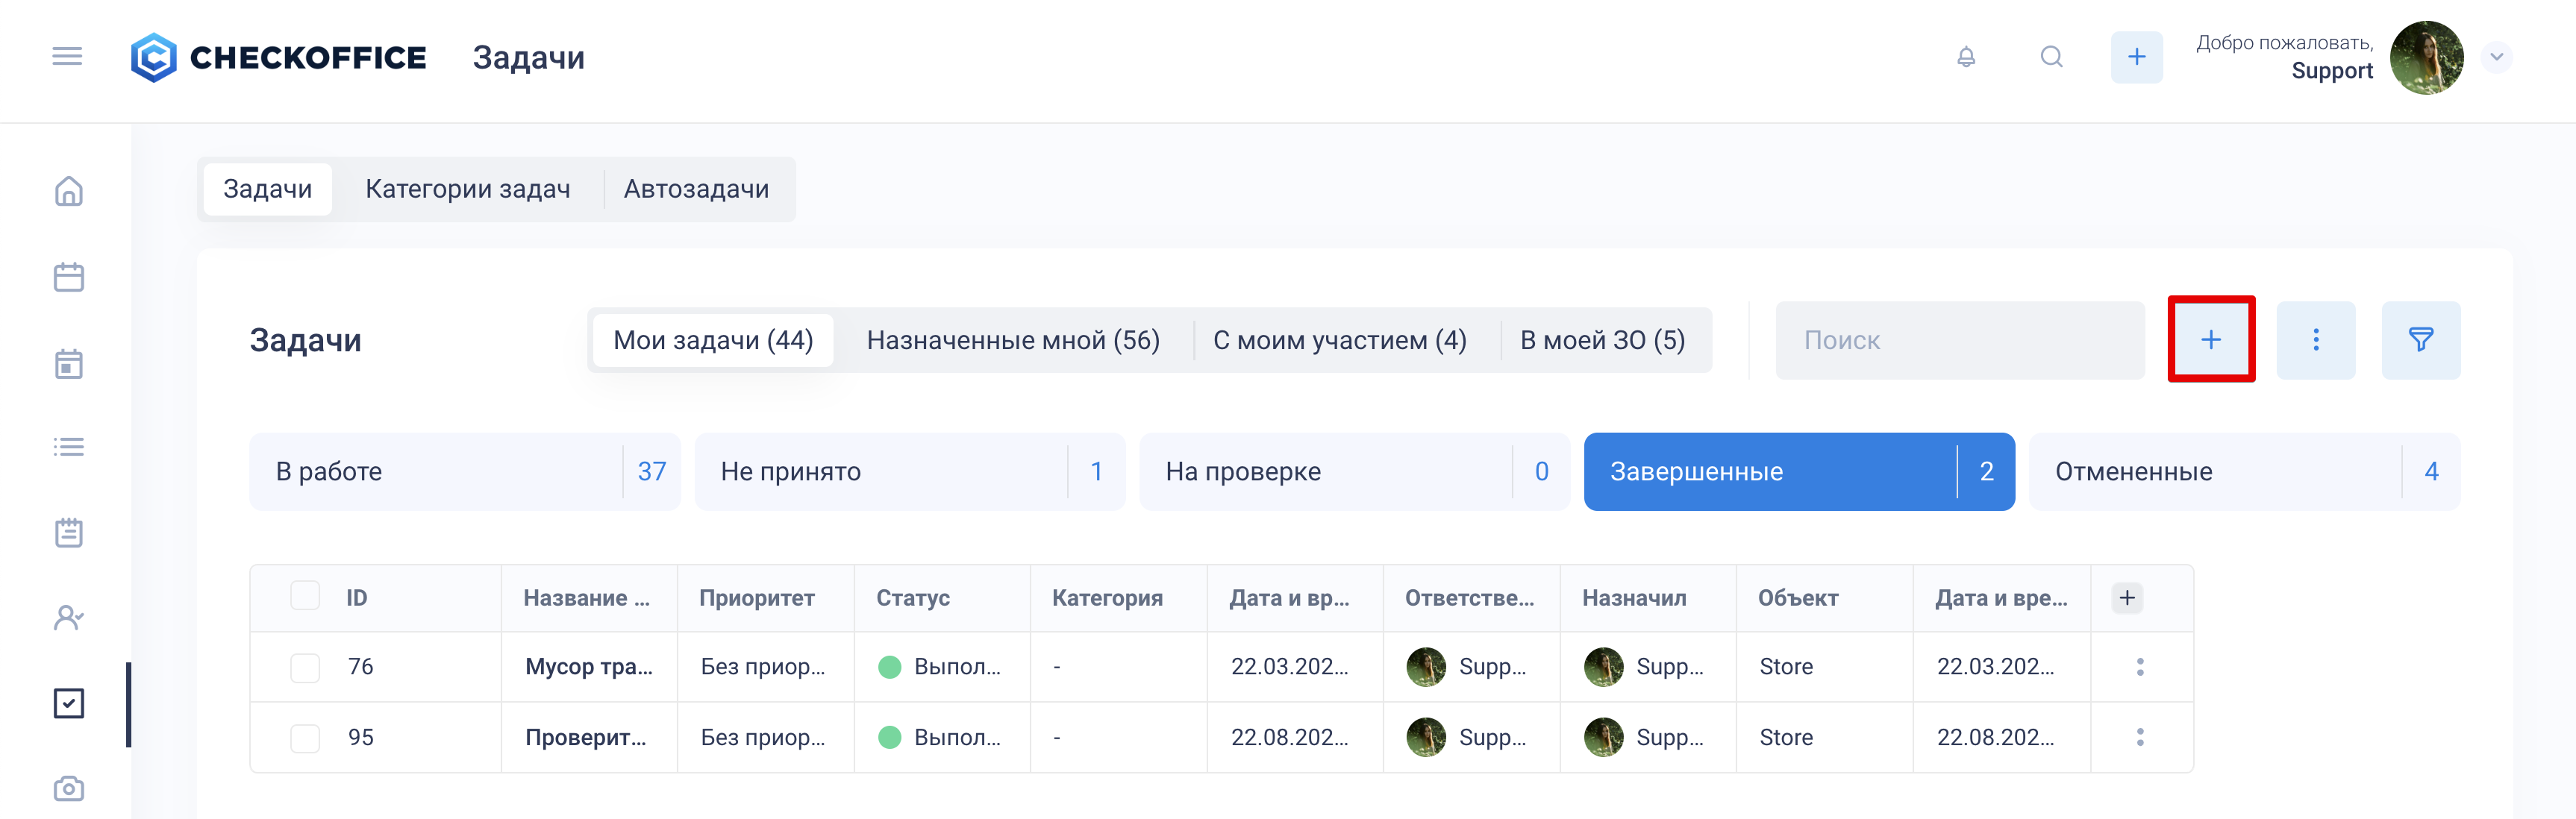Check the row for task 95
Image resolution: width=2576 pixels, height=819 pixels.
(305, 738)
